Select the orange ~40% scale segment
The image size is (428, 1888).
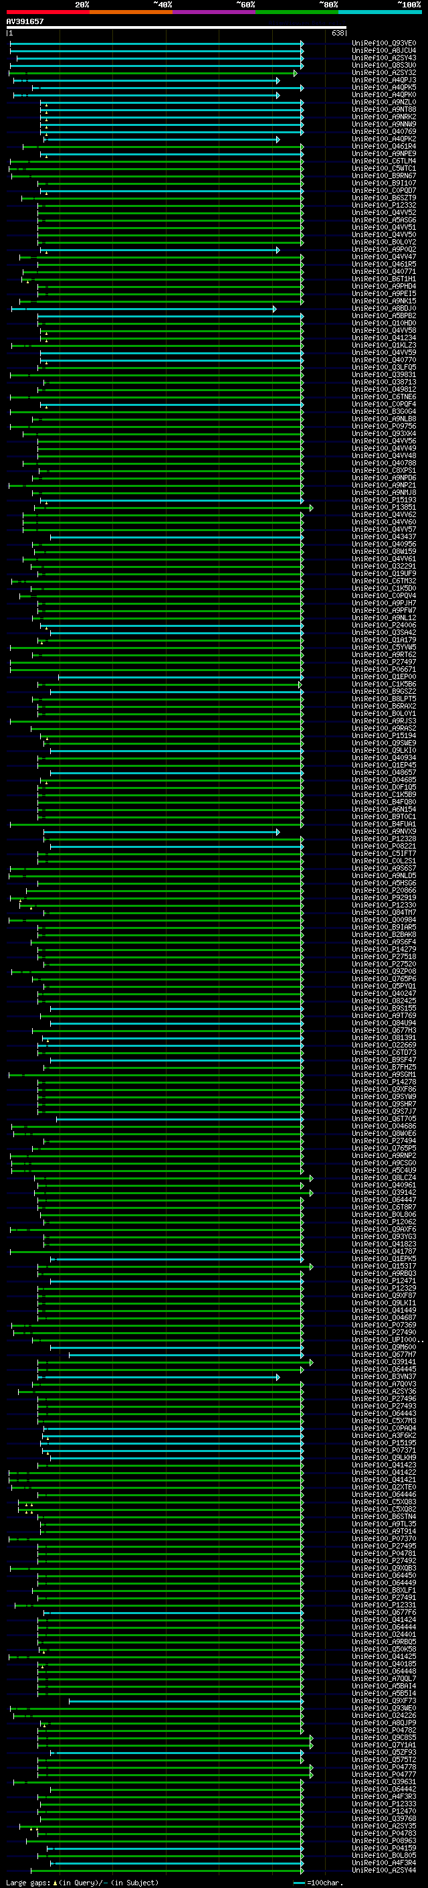tap(131, 12)
